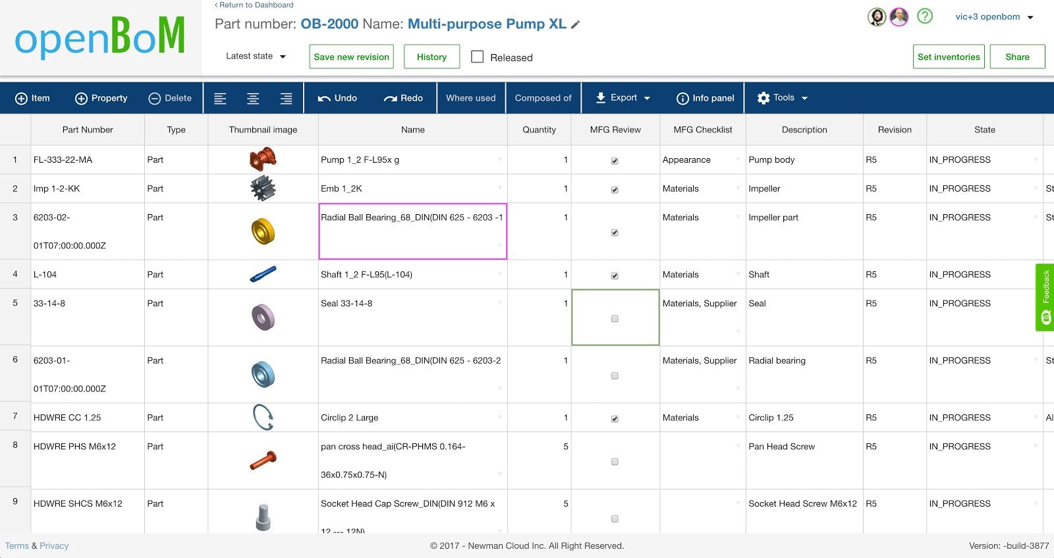
Task: Add a new Item to the BOM
Action: [x=32, y=98]
